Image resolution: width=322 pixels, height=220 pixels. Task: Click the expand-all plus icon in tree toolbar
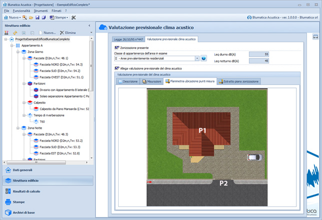click(24, 32)
